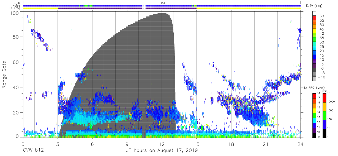Click the '10000' label on the NOISE scale
This screenshot has height=156, width=338.
coord(331,102)
